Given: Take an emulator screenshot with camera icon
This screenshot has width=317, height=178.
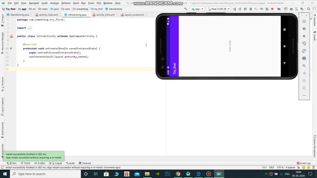Looking at the screenshot, I should point(304,58).
